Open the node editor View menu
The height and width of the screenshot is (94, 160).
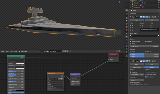pos(2,51)
